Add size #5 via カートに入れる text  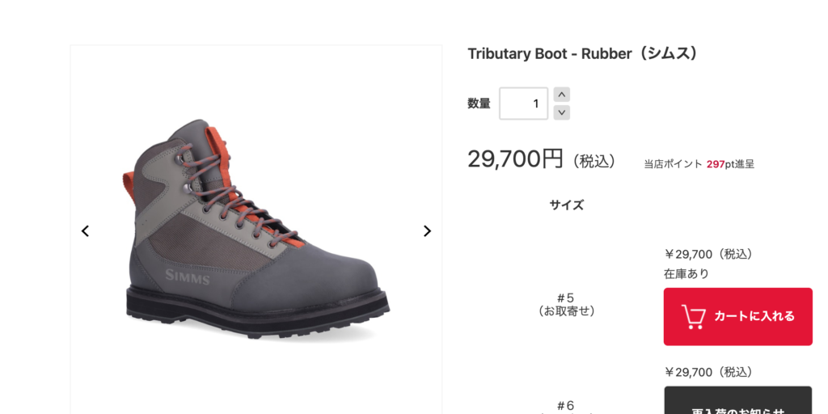coord(754,316)
